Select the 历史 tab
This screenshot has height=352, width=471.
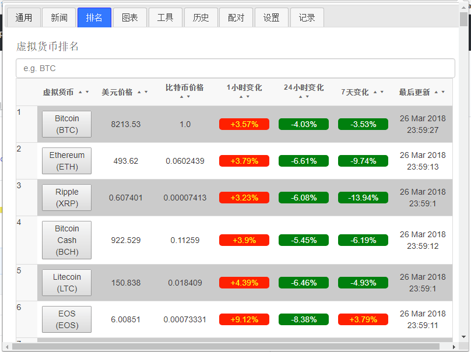201,17
